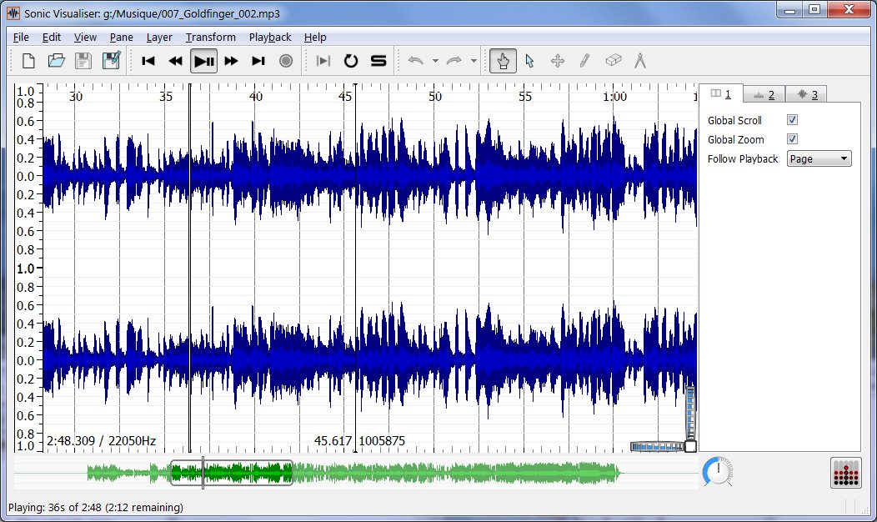The height and width of the screenshot is (522, 877).
Task: Open the File menu
Action: tap(21, 37)
